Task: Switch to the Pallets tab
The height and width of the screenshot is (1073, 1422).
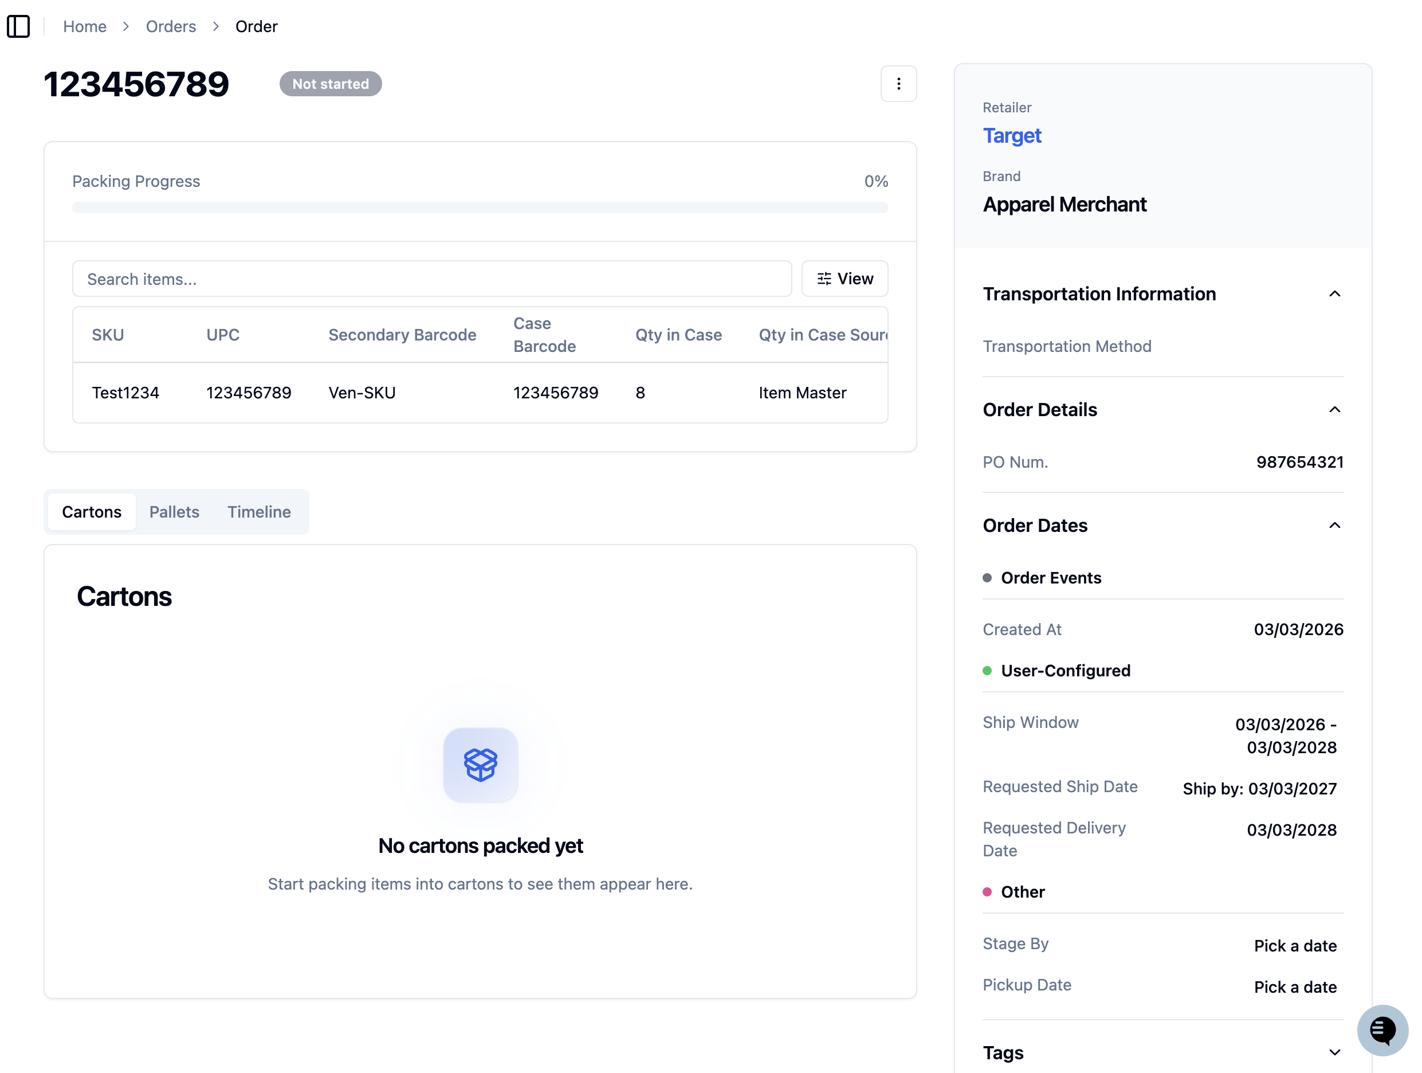Action: click(x=174, y=512)
